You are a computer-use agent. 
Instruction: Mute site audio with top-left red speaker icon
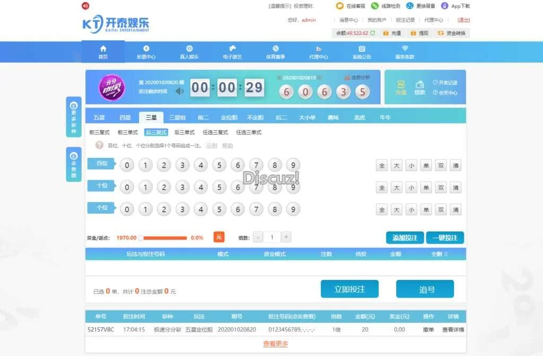coord(85,6)
